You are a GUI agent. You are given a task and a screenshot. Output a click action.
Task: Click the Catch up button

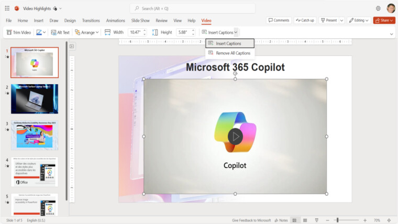click(305, 20)
